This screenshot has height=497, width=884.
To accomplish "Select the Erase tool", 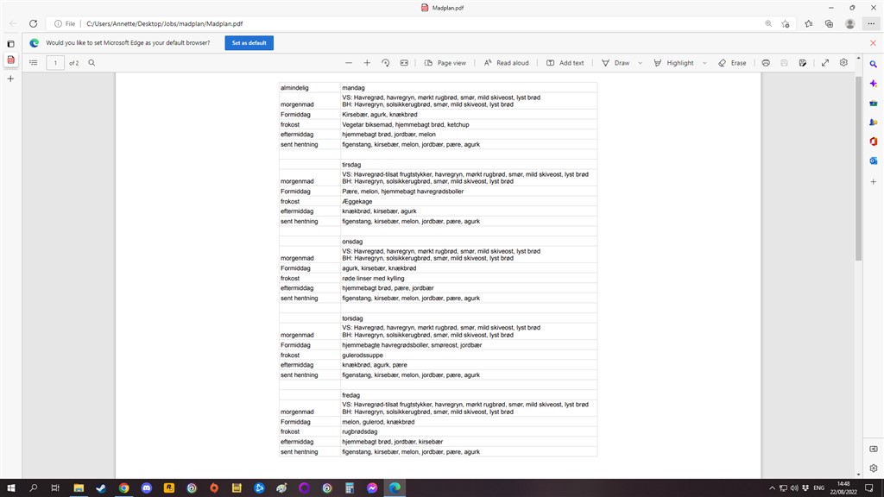I will tap(732, 63).
